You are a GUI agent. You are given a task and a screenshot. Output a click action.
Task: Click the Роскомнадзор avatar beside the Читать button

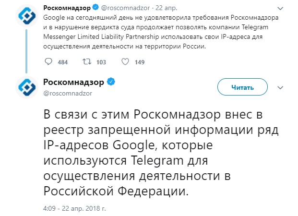click(x=27, y=87)
